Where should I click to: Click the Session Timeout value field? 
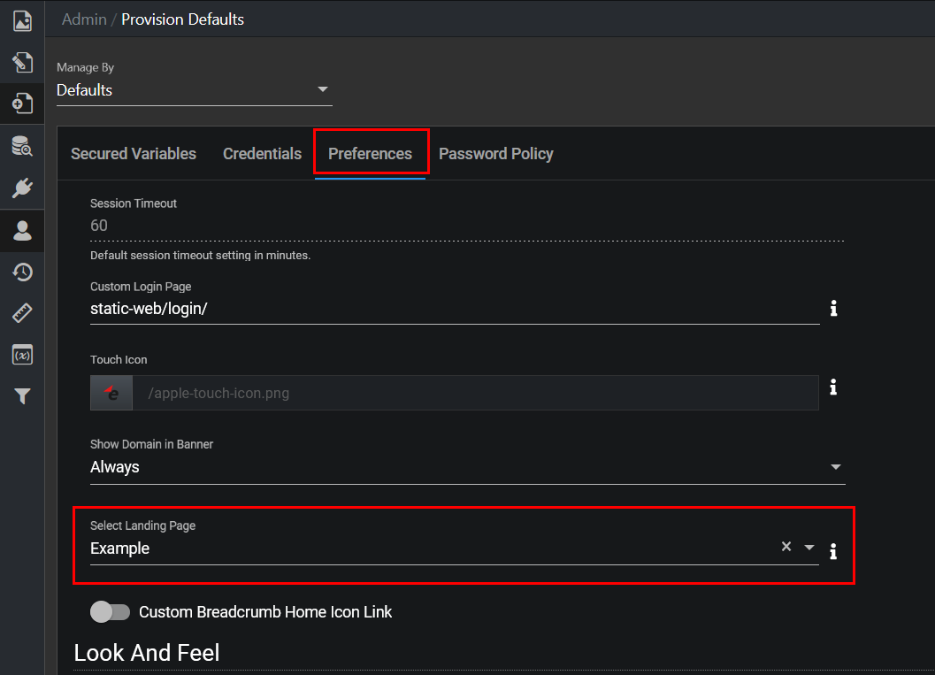pos(467,226)
